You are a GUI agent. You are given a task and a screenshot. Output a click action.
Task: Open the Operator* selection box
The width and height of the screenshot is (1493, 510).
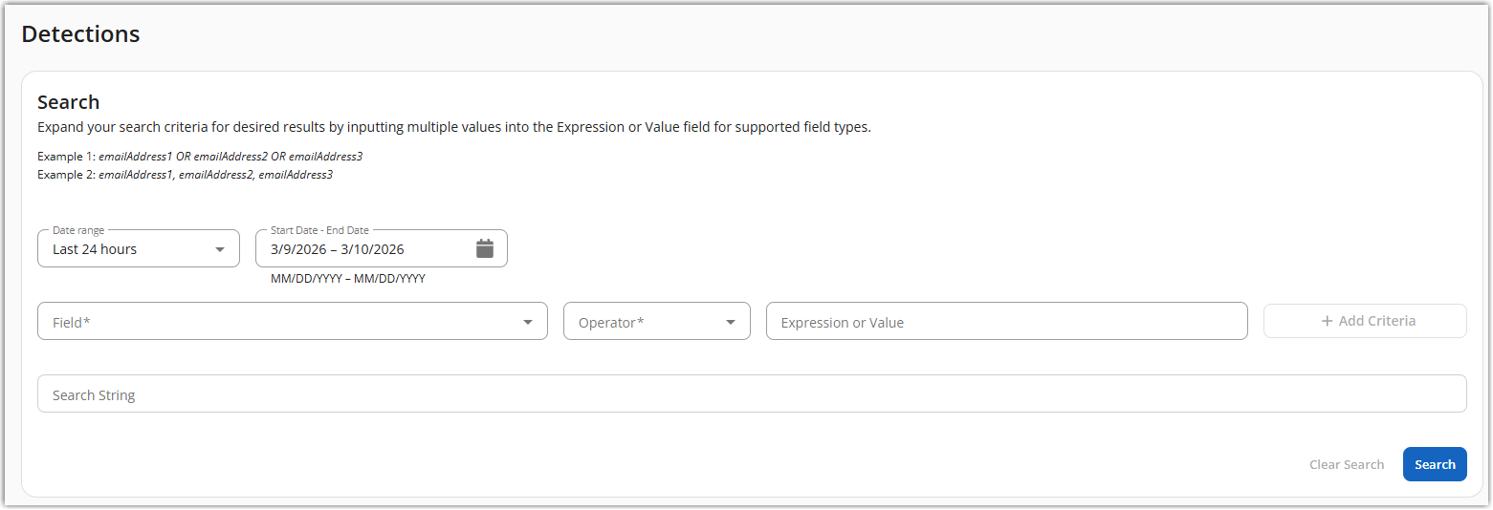[x=643, y=323]
